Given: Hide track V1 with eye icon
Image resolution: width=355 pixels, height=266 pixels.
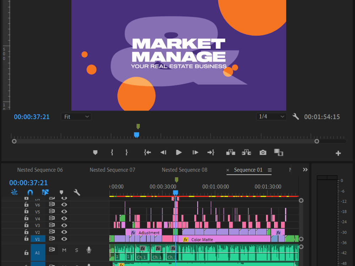Looking at the screenshot, I should tap(64, 239).
